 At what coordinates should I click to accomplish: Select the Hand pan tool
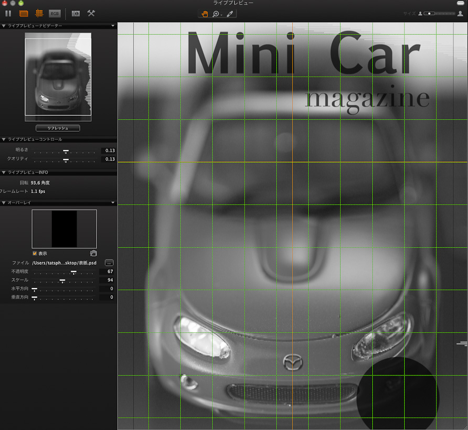(205, 14)
